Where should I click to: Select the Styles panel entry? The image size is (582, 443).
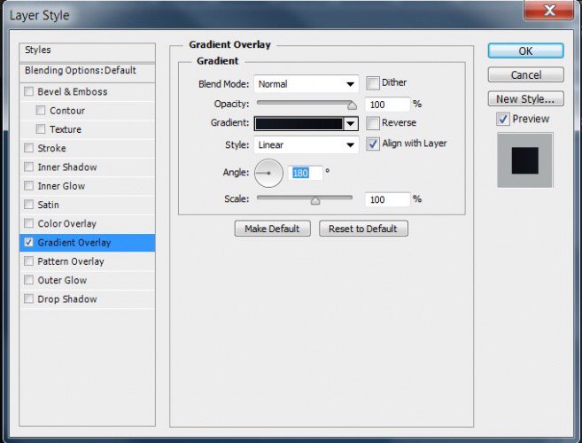[87, 51]
